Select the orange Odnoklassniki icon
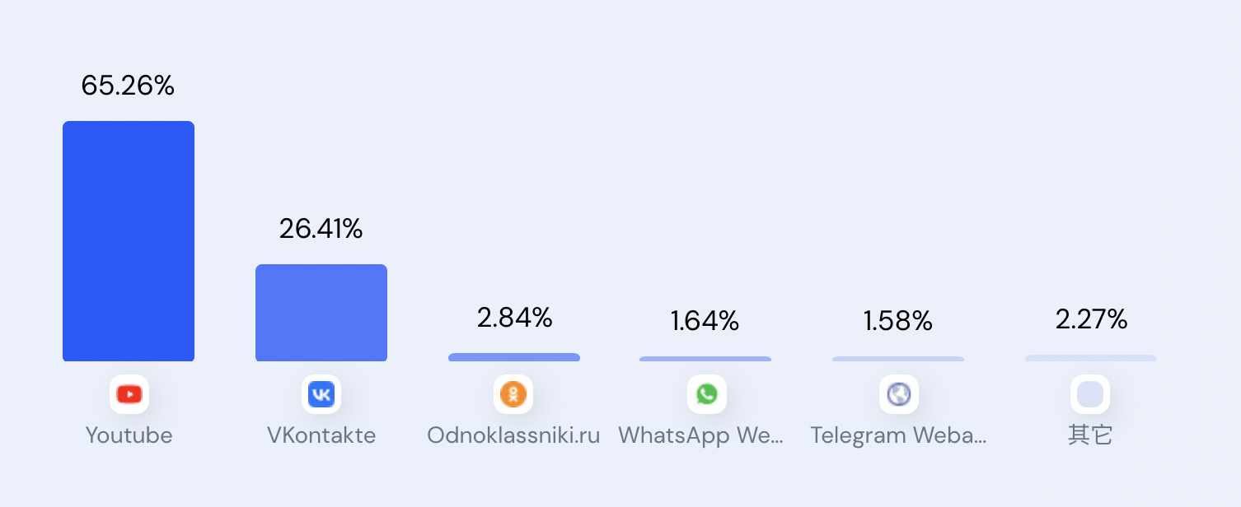This screenshot has height=507, width=1241. coord(513,394)
